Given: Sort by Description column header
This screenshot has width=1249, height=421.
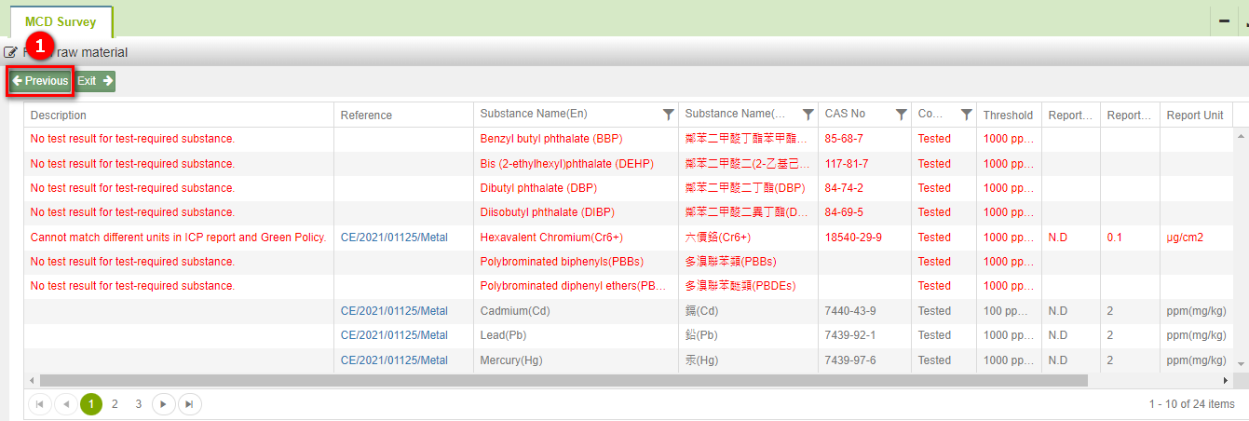Looking at the screenshot, I should [x=58, y=115].
